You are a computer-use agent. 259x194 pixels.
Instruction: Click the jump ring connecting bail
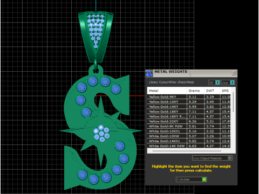pos(96,66)
